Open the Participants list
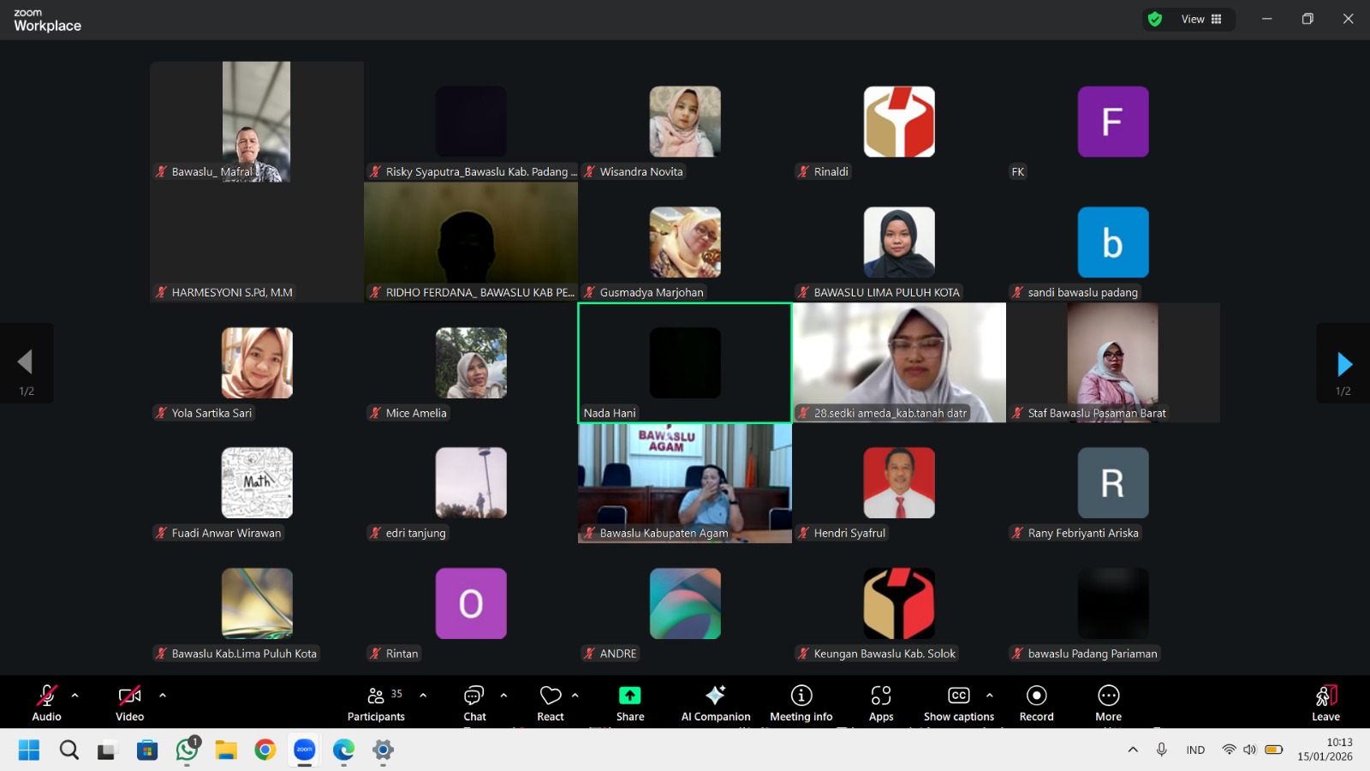The height and width of the screenshot is (771, 1370). click(x=376, y=702)
